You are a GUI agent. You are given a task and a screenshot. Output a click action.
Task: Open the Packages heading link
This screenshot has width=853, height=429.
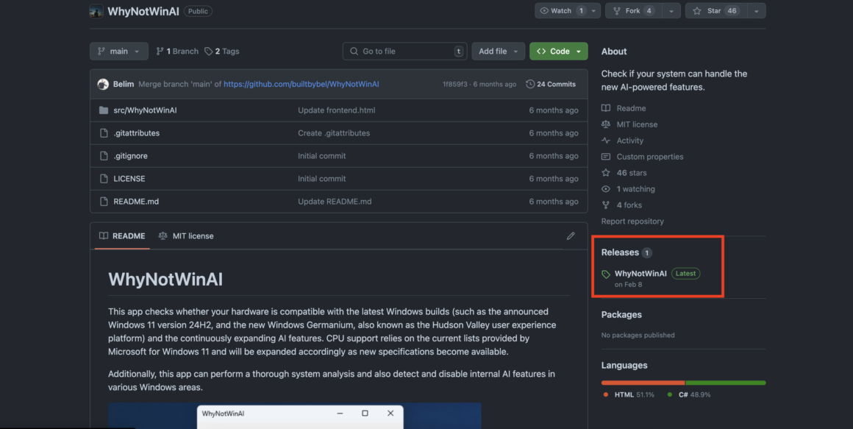coord(621,315)
